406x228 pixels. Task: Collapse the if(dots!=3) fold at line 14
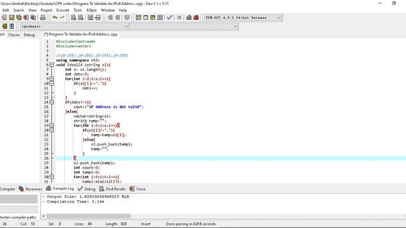52,102
